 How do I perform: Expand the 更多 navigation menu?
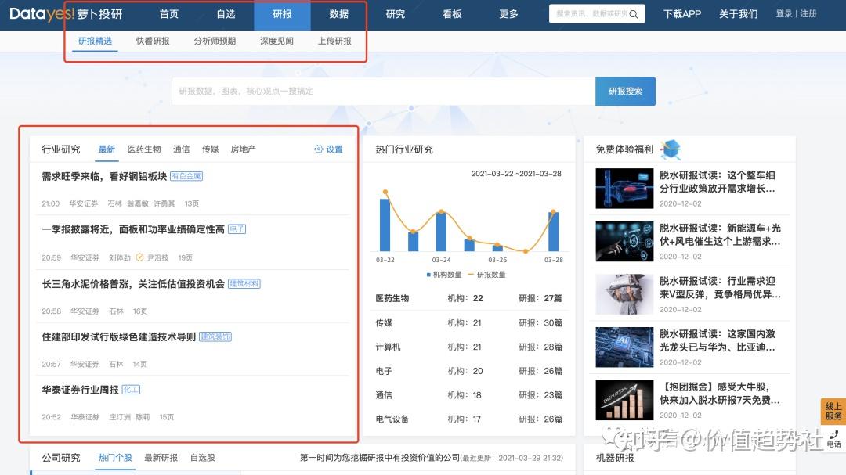point(509,14)
